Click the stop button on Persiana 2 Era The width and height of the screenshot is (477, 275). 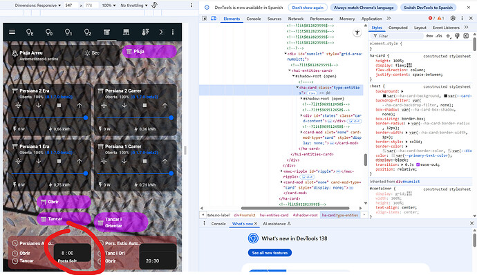(59, 105)
